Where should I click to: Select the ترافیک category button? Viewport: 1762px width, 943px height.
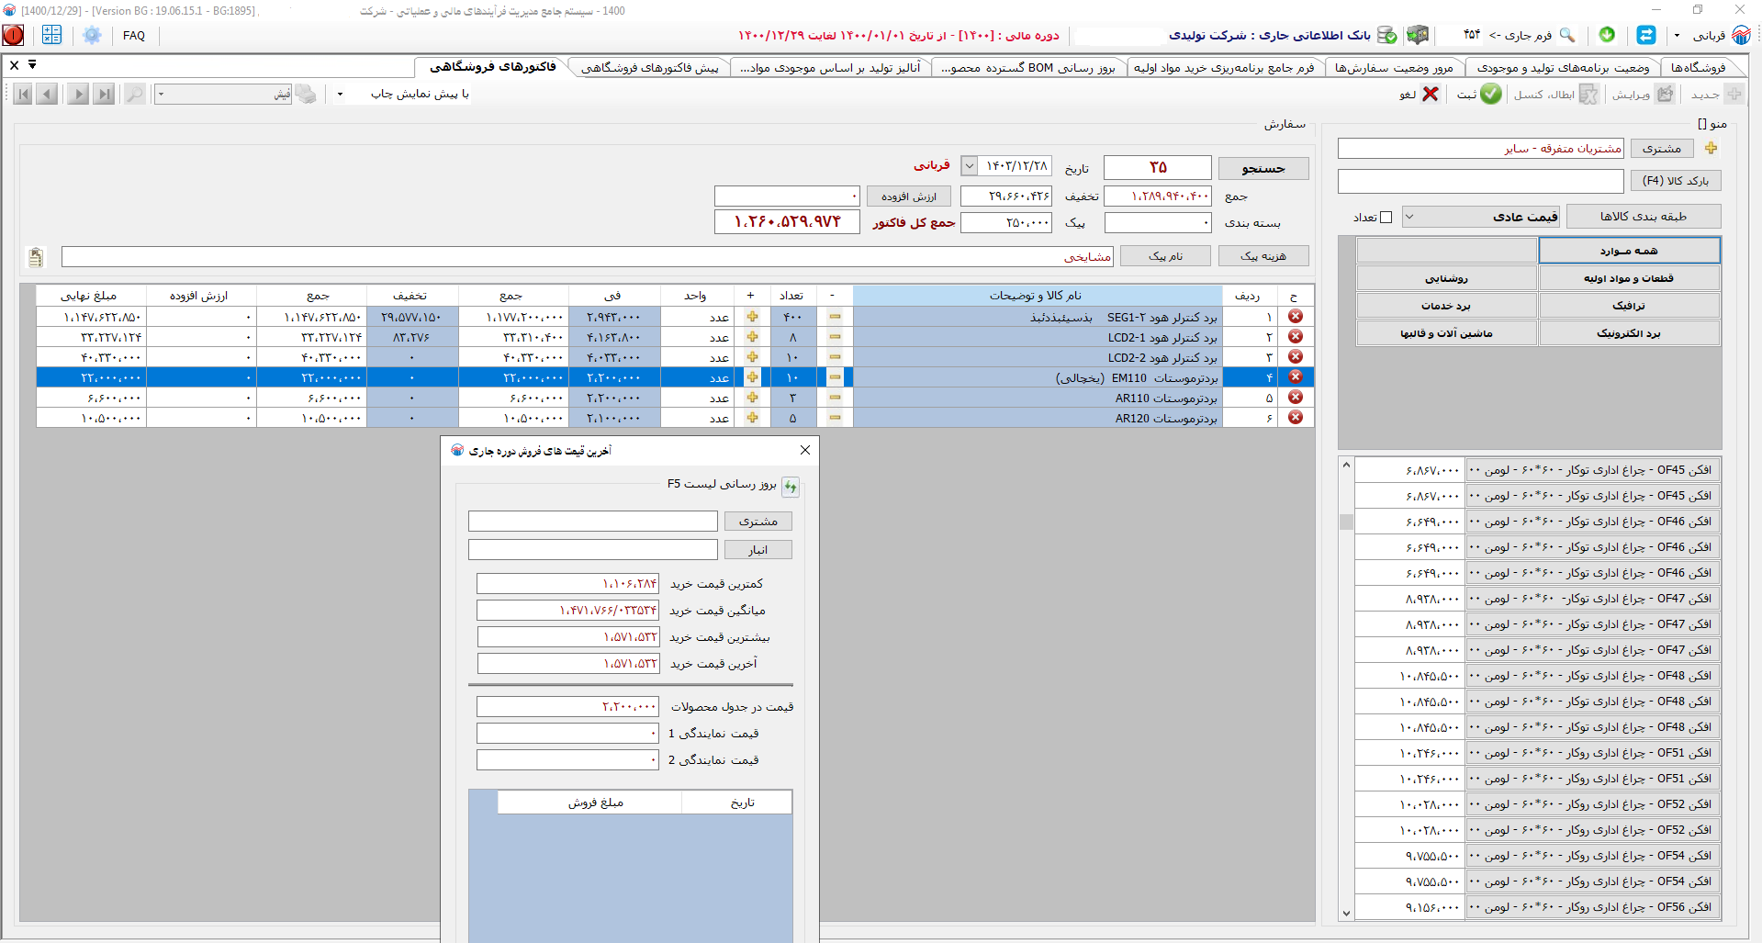coord(1629,306)
